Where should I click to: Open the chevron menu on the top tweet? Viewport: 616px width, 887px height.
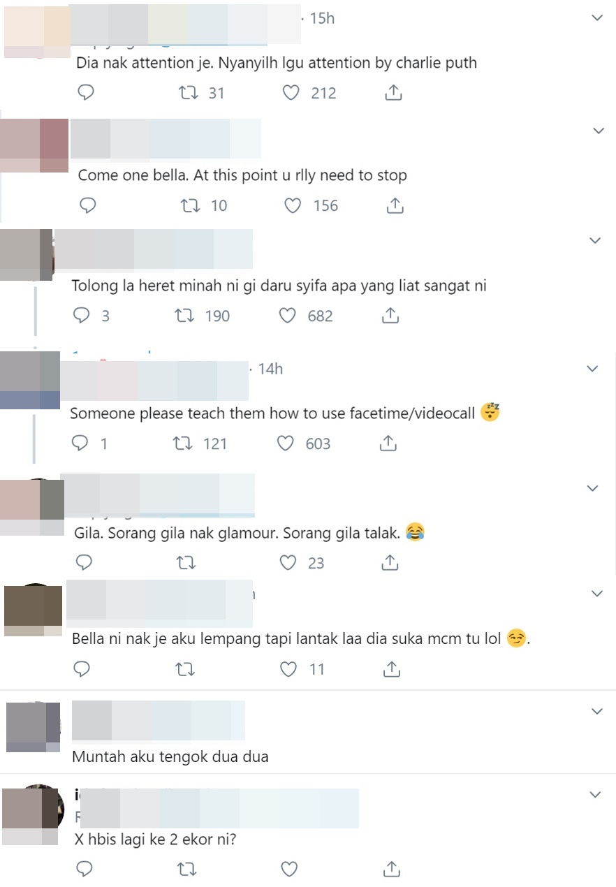pyautogui.click(x=597, y=18)
